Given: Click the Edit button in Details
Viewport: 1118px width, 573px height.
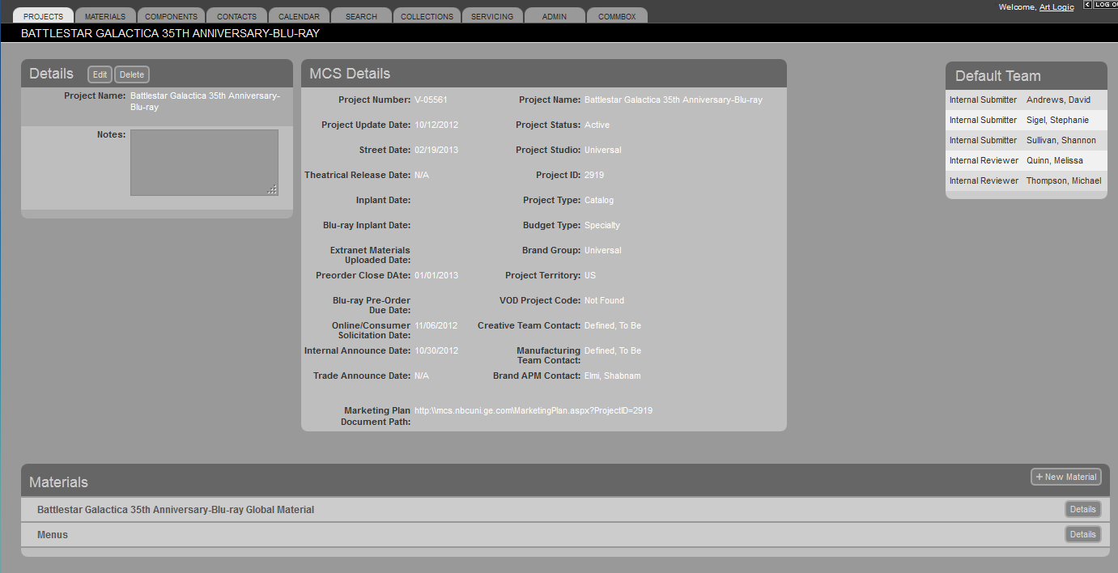Looking at the screenshot, I should (100, 74).
